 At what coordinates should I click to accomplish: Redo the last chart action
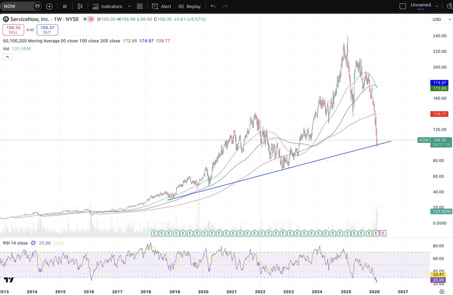click(225, 6)
